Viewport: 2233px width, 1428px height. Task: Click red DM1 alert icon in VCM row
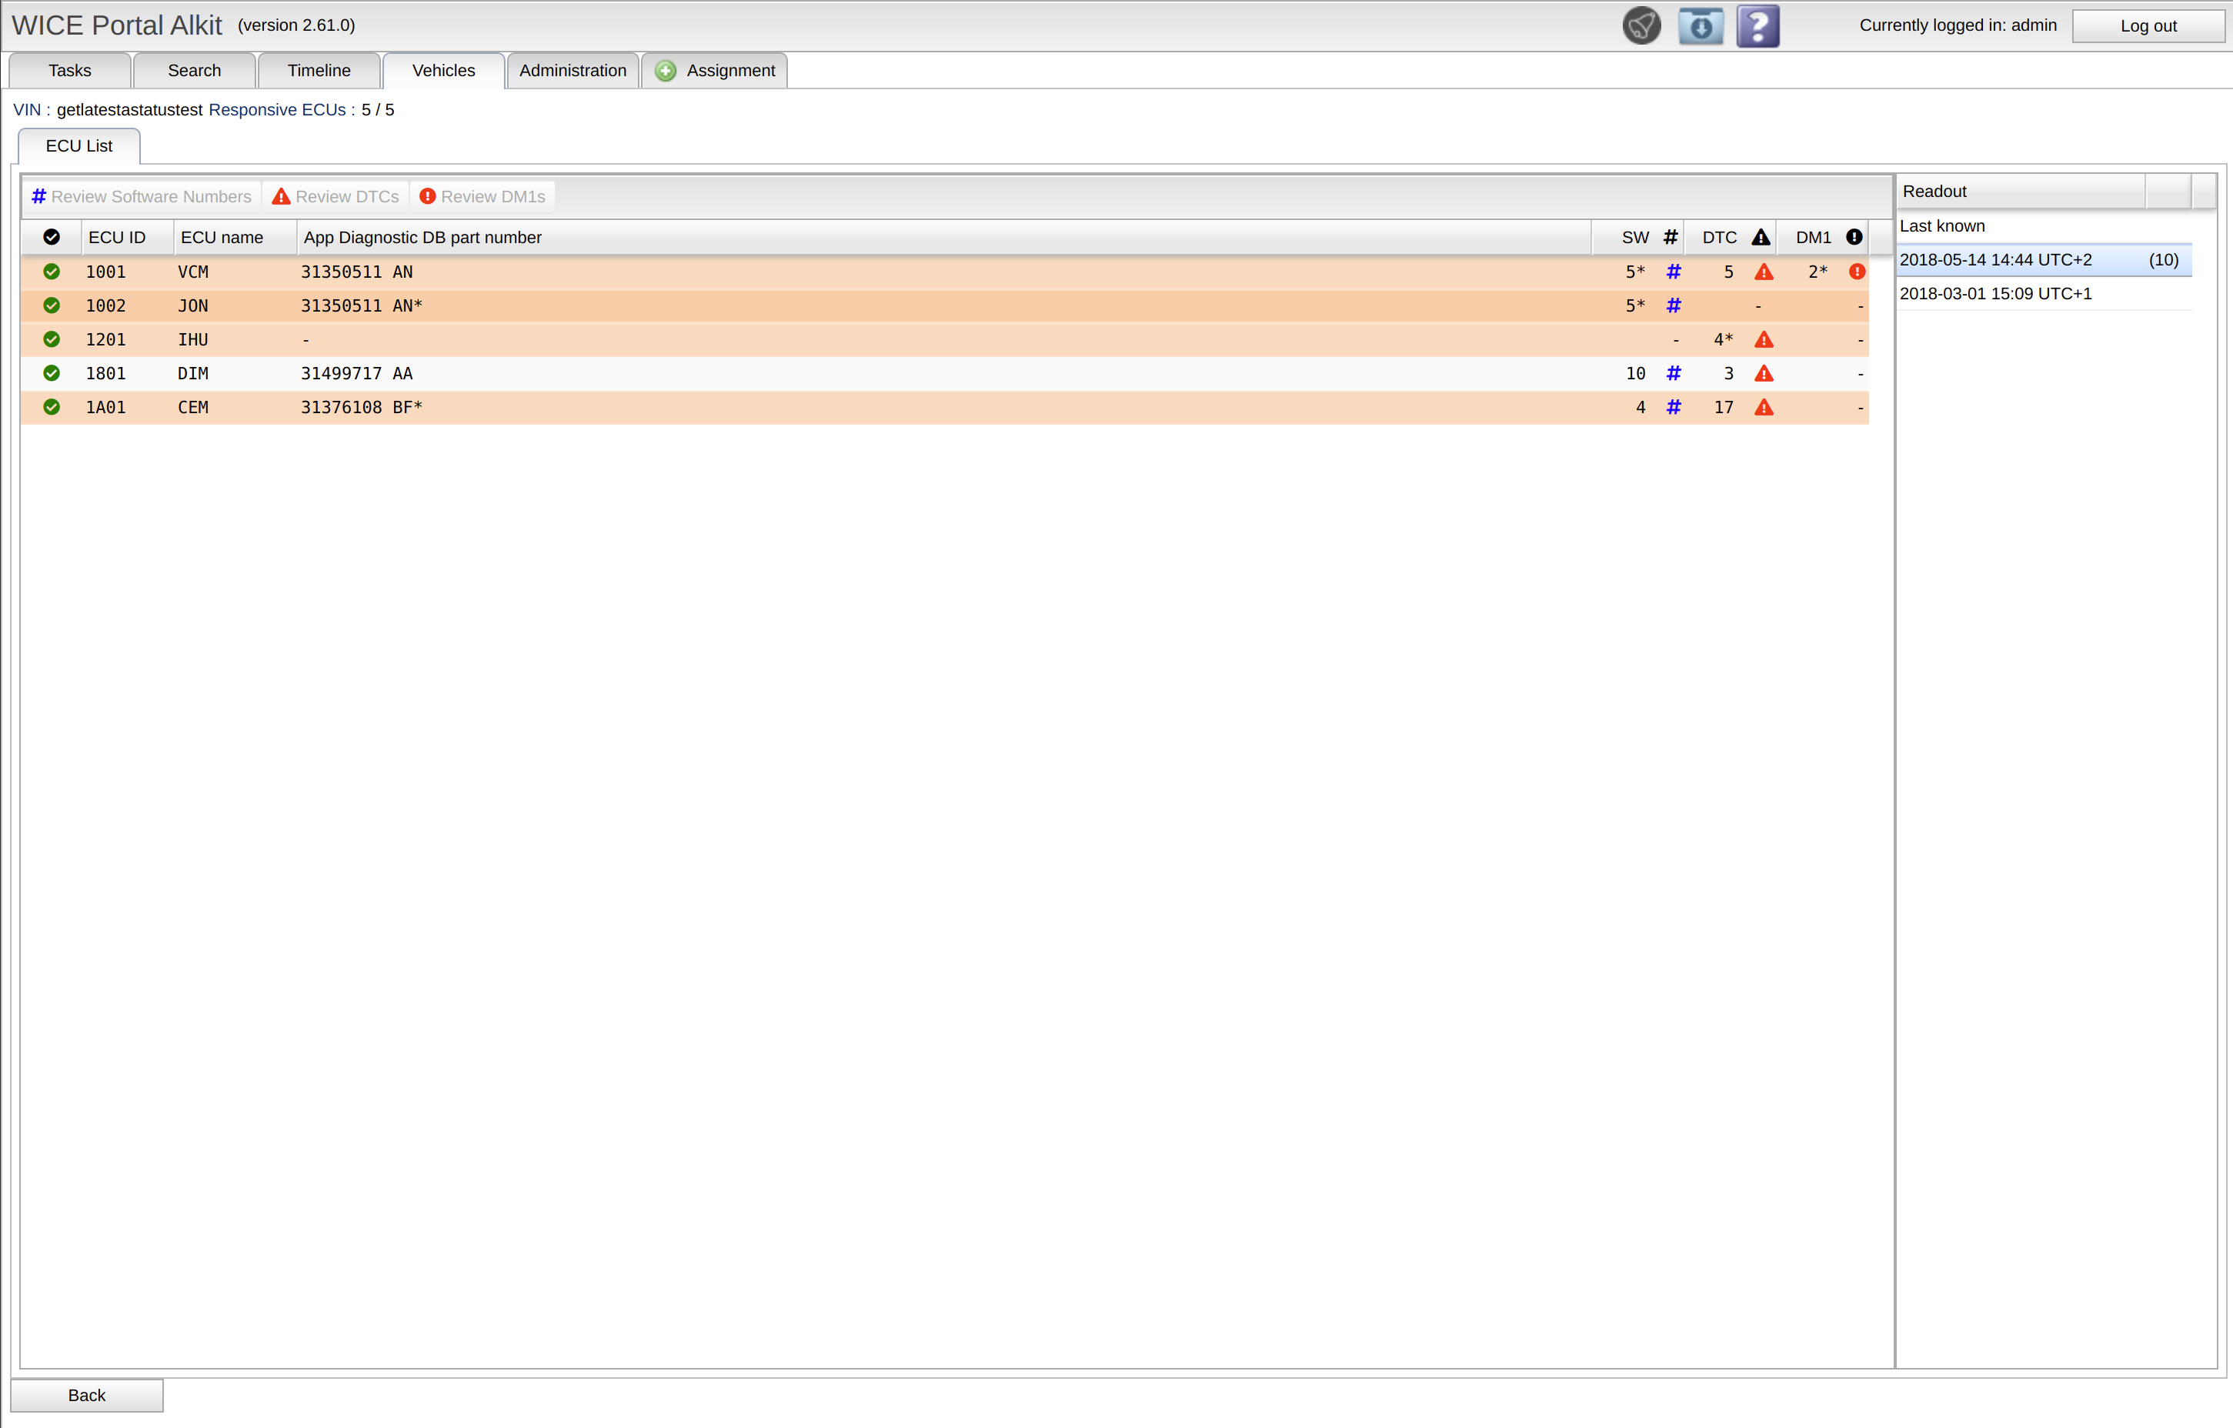(1857, 272)
